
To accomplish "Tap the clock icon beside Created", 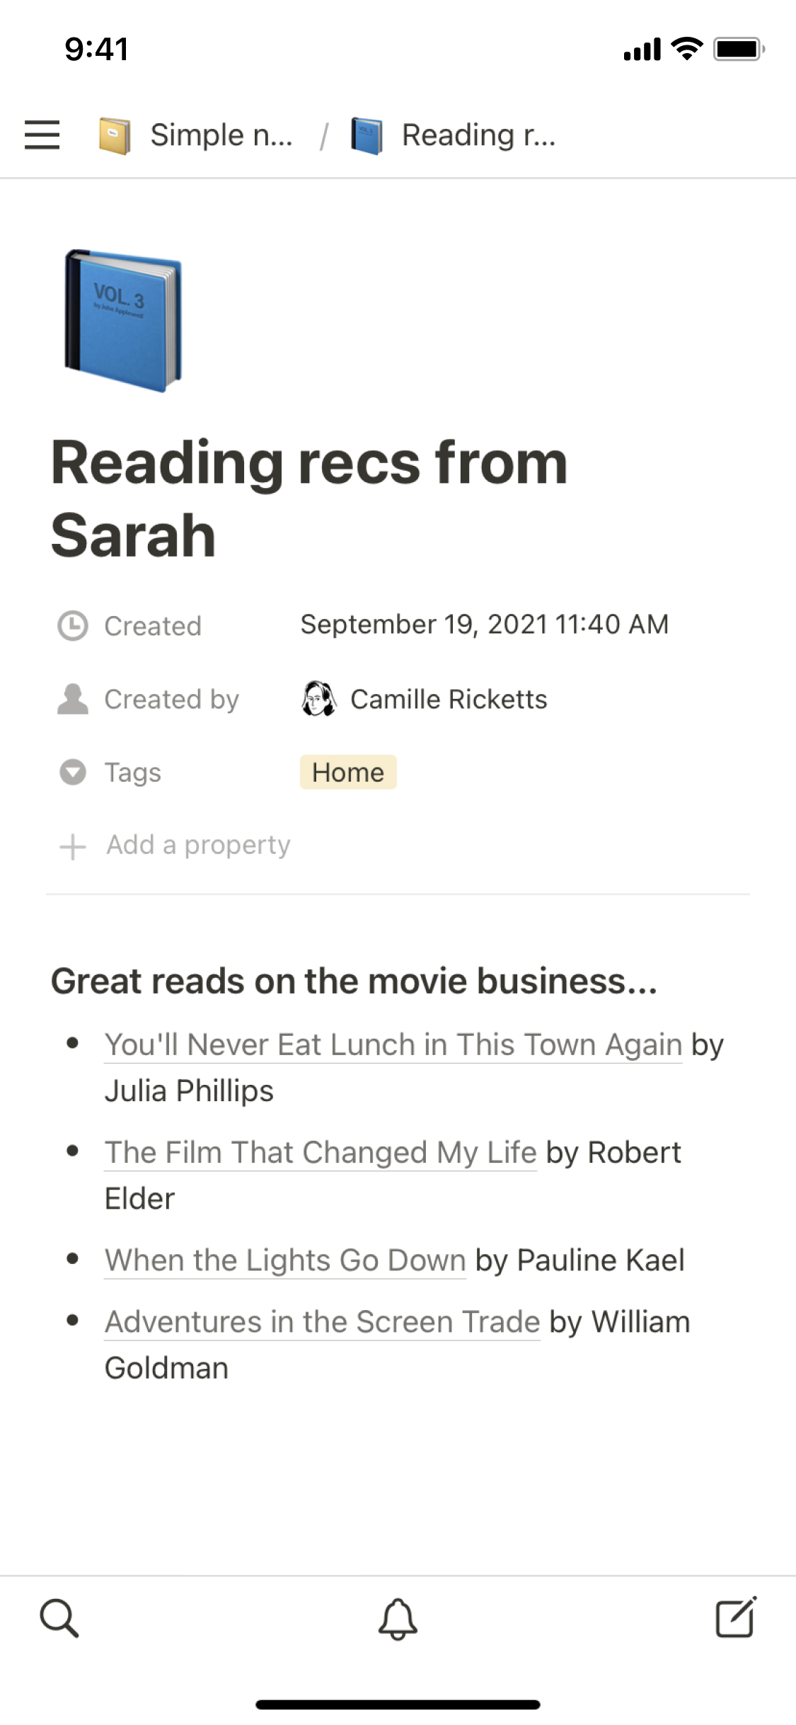I will (72, 626).
